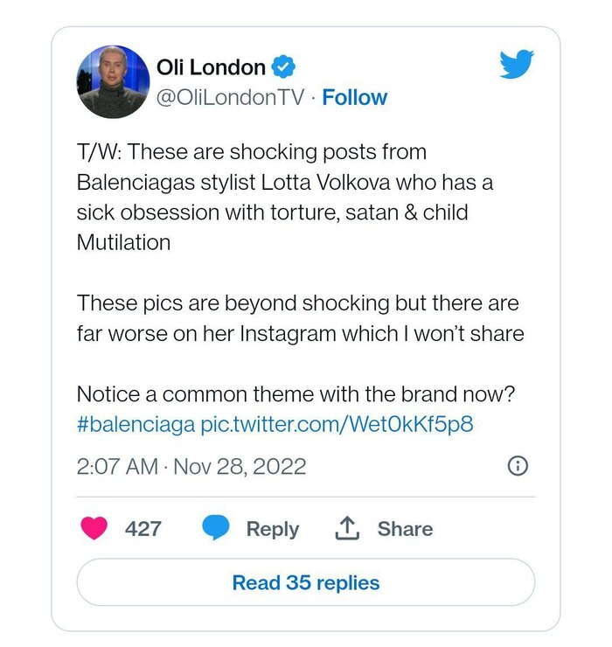Open the @OliLondonTV handle link
Screen dimensions: 612x647
click(229, 97)
